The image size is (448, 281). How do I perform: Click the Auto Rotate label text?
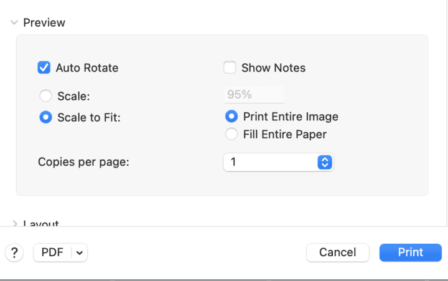pos(87,68)
